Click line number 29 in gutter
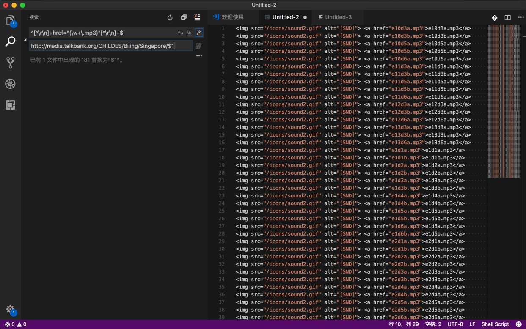The height and width of the screenshot is (329, 526). 222,241
